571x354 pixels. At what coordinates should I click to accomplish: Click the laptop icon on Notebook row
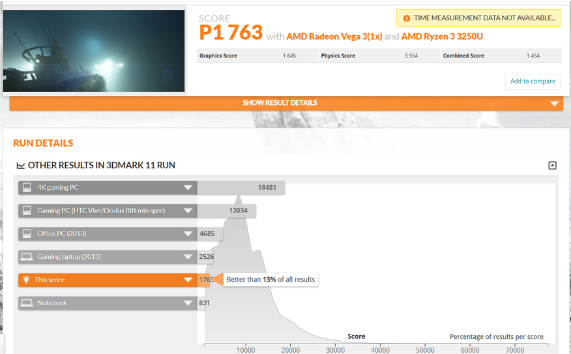27,303
